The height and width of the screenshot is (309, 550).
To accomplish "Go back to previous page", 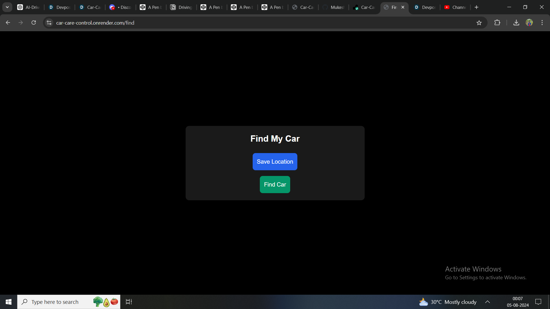I will point(8,23).
